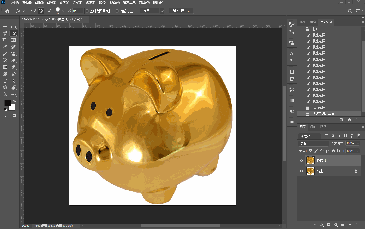The width and height of the screenshot is (365, 229).
Task: Select the Lasso tool
Action: (5, 33)
